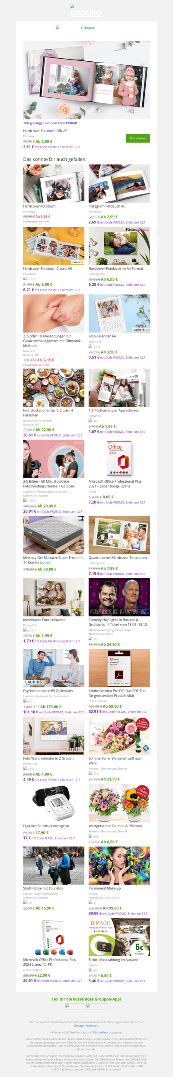
Task: Click the Stadt-Rallye mit Tour-Box deal title
Action: click(43, 888)
